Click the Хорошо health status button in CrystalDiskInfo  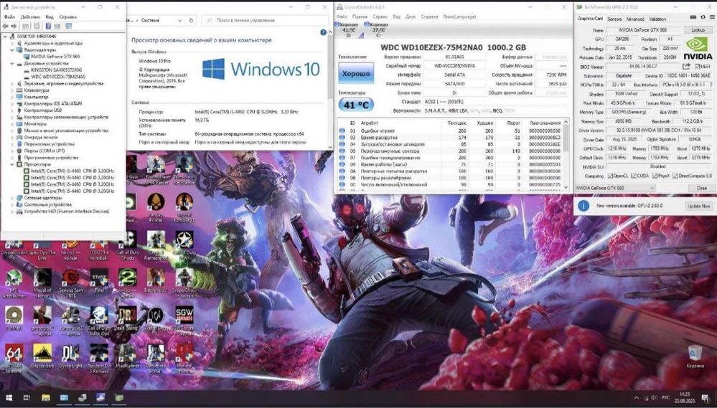point(356,73)
